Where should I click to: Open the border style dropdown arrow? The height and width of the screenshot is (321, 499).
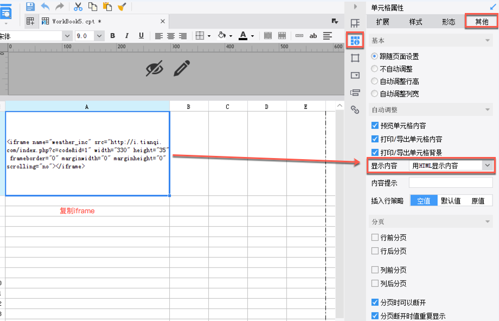209,36
